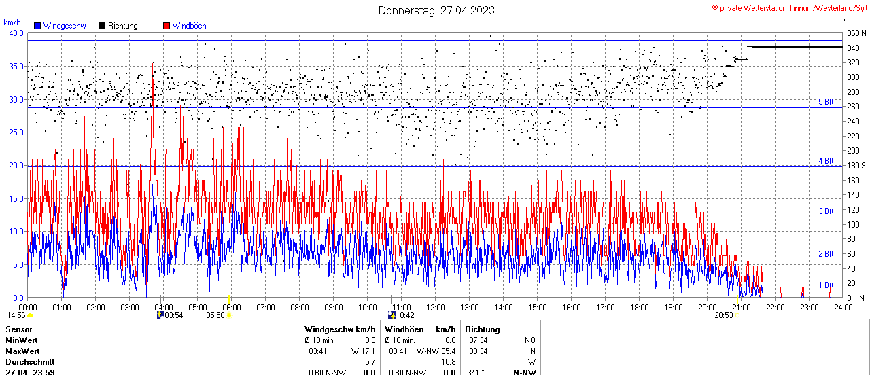Image resolution: width=870 pixels, height=375 pixels.
Task: Click the 10:42 moon time label
Action: pyautogui.click(x=405, y=315)
